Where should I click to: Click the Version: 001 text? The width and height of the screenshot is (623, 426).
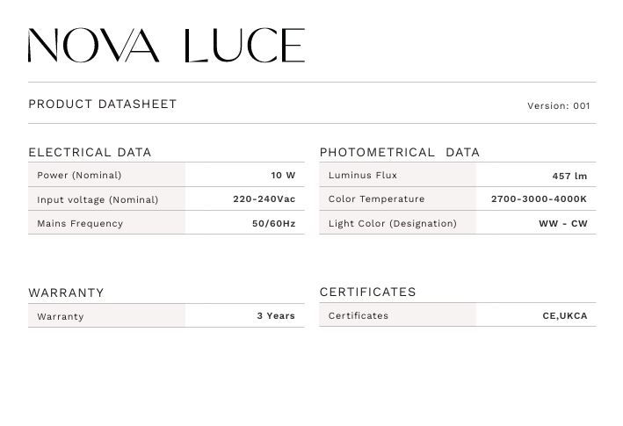point(558,105)
